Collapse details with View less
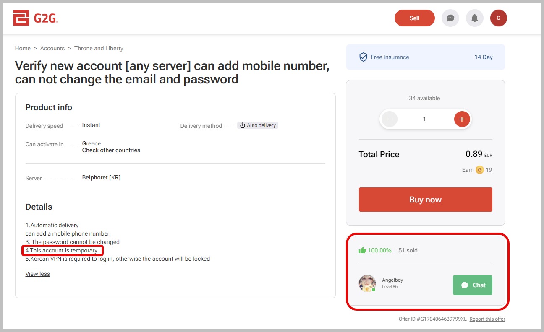Image resolution: width=544 pixels, height=332 pixels. [x=38, y=274]
